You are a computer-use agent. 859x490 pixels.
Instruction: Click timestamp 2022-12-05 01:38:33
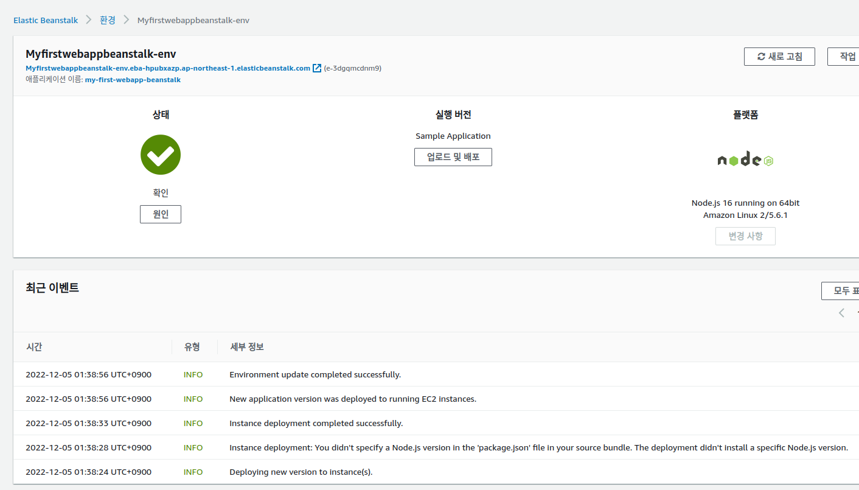(88, 423)
